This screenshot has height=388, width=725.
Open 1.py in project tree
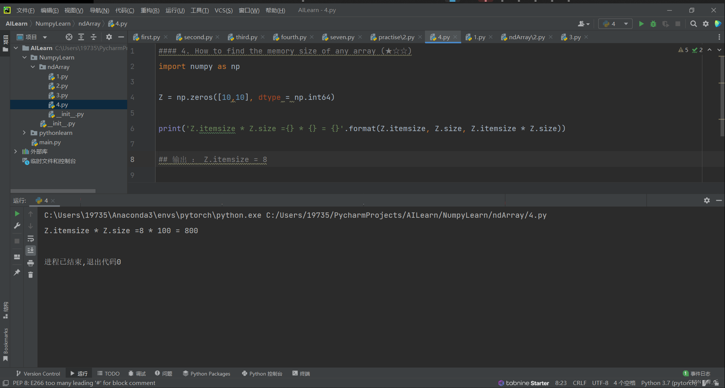point(58,76)
